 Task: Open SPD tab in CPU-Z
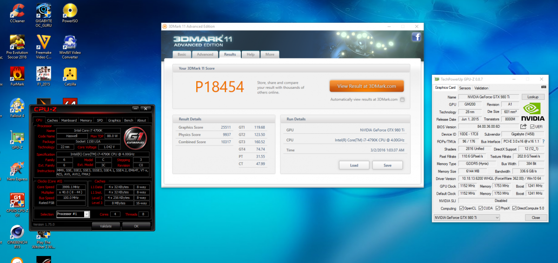(x=100, y=120)
